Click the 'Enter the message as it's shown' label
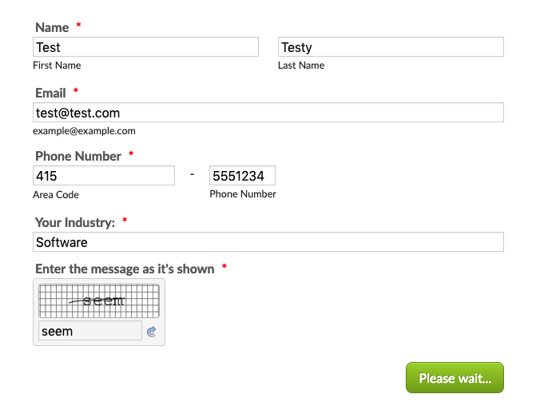Viewport: 540px width, 410px height. (125, 269)
